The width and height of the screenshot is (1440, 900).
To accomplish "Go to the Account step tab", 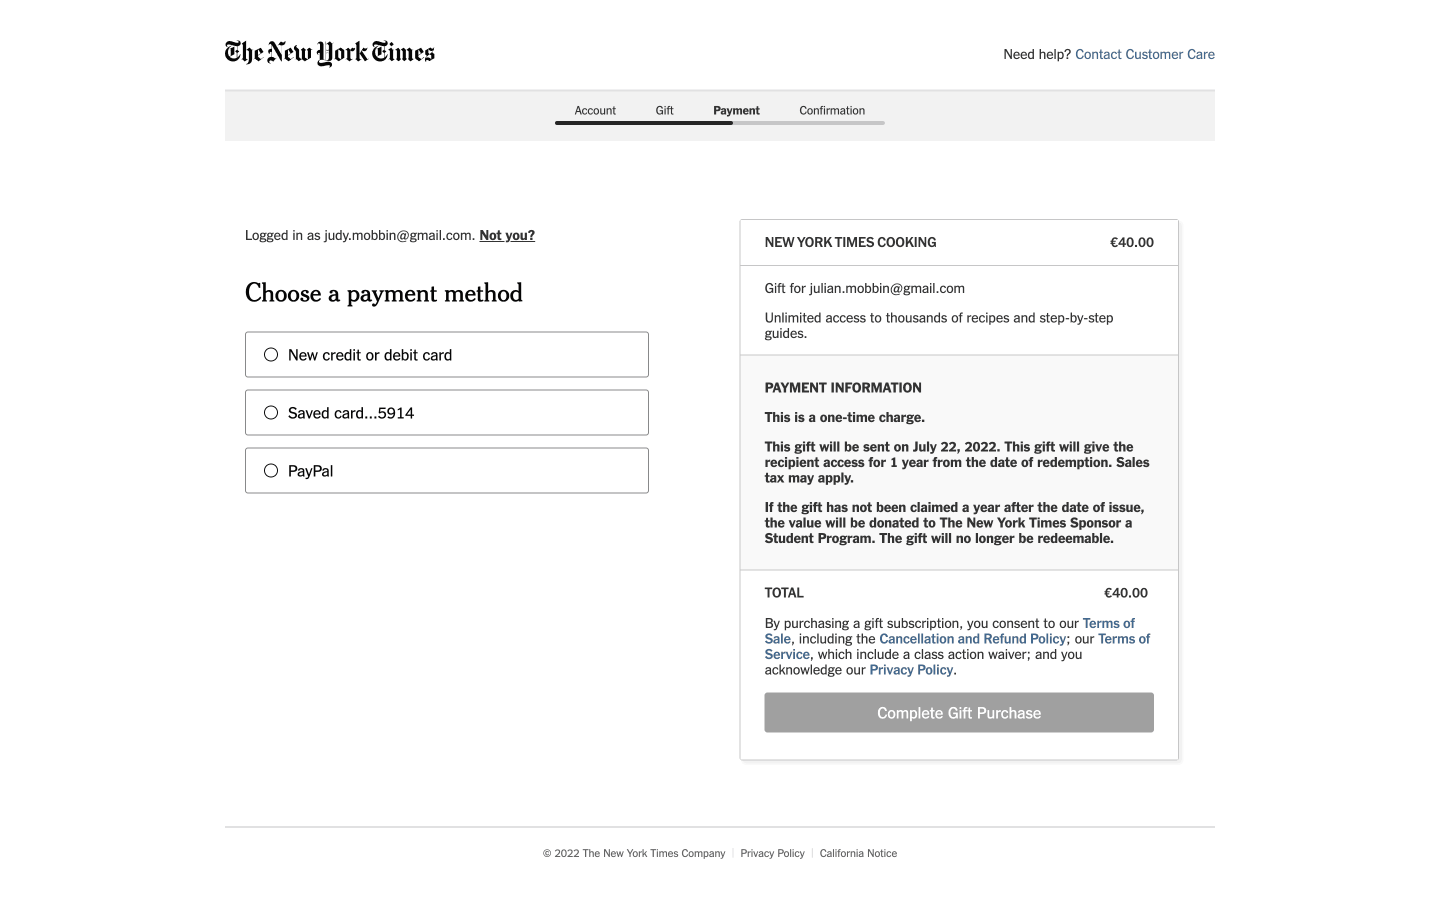I will tap(594, 110).
